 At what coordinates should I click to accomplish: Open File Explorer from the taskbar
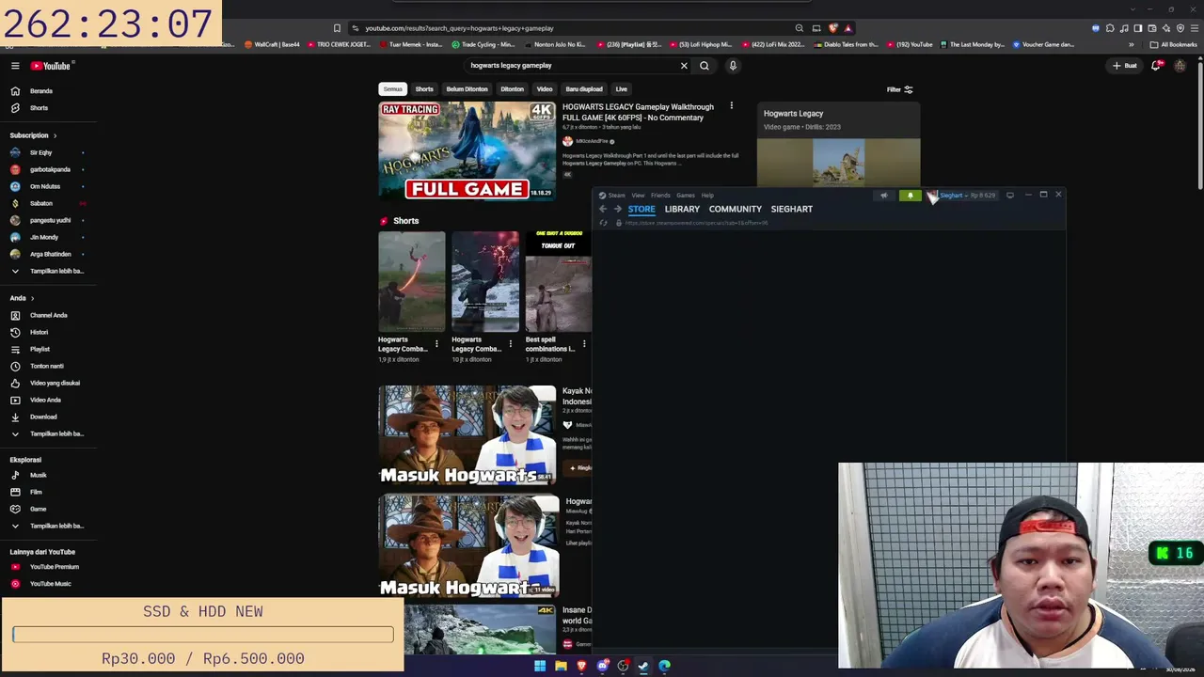561,666
